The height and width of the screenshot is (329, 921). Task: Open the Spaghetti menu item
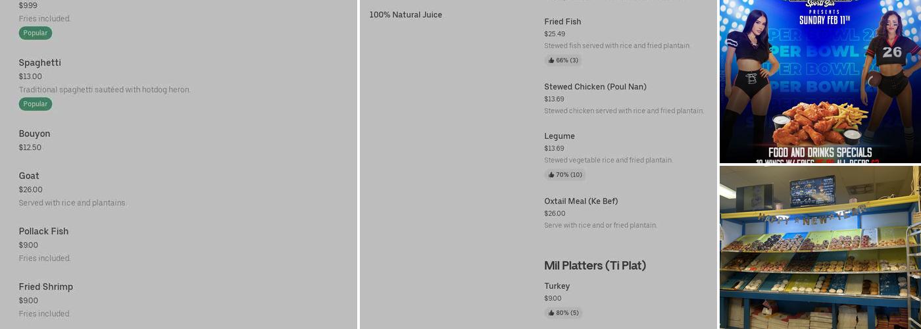click(40, 63)
